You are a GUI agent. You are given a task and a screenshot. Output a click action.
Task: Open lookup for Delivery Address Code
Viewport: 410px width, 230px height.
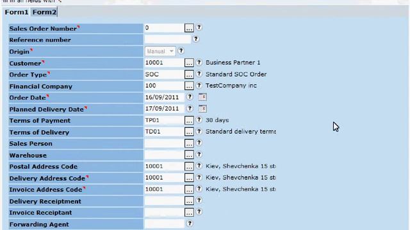pyautogui.click(x=189, y=178)
